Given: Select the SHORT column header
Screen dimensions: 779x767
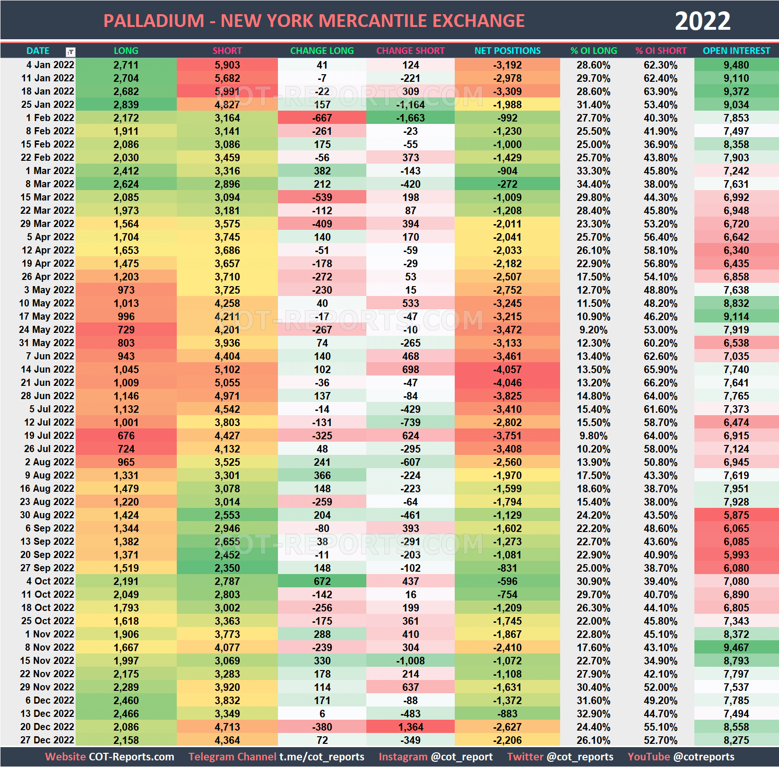Looking at the screenshot, I should [227, 51].
